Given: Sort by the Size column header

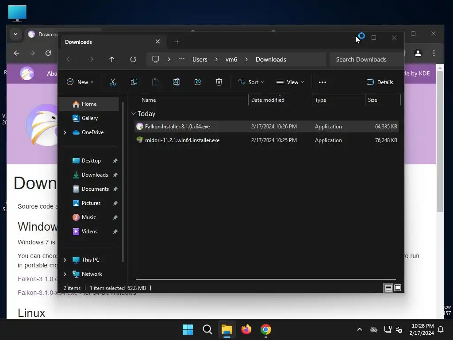Looking at the screenshot, I should point(372,100).
